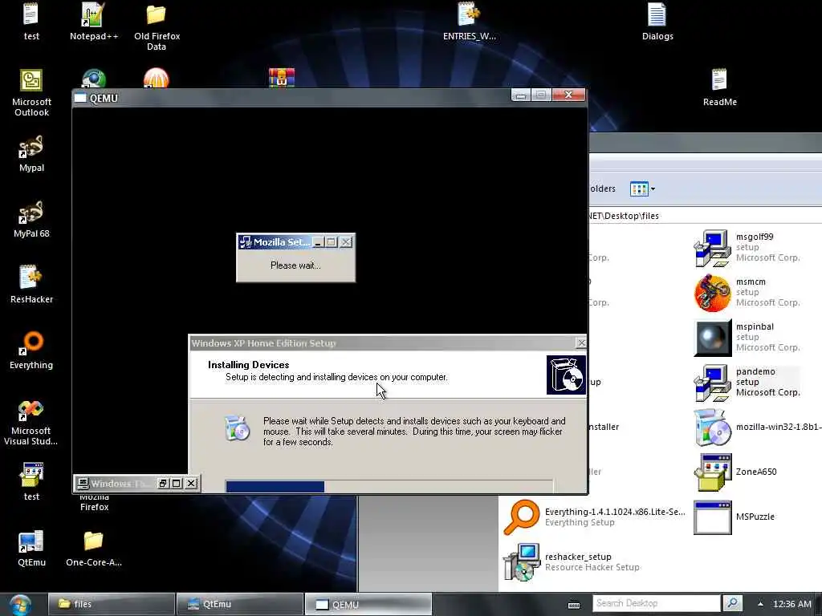Launch the QtEmu desktop shortcut
Image resolution: width=822 pixels, height=616 pixels.
(31, 549)
